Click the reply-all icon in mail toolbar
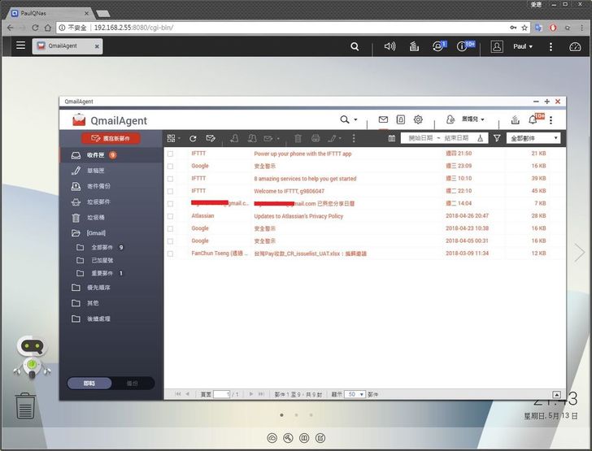Screen dimensions: 592x451 (252, 138)
